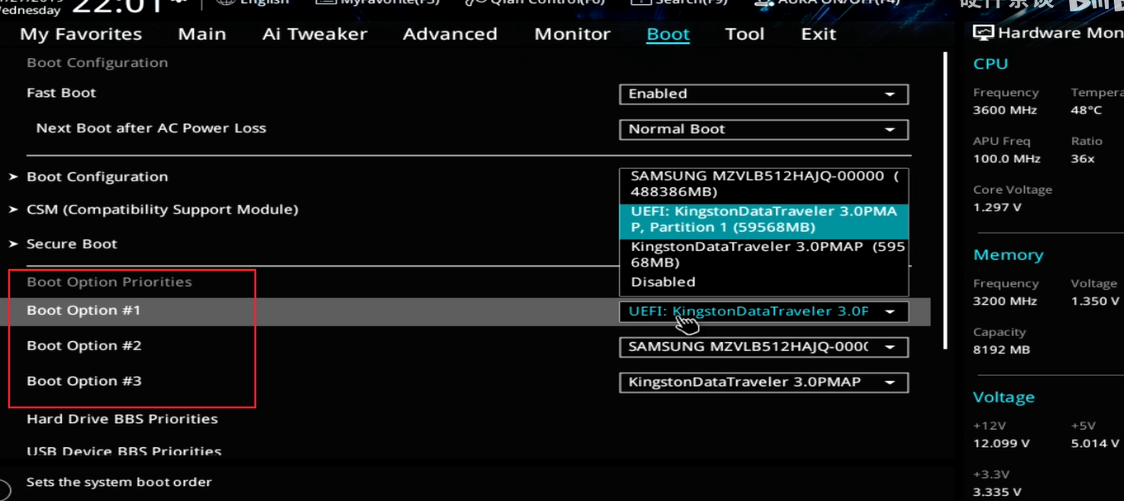Select the Boot tab
Viewport: 1124px width, 501px height.
pos(668,34)
